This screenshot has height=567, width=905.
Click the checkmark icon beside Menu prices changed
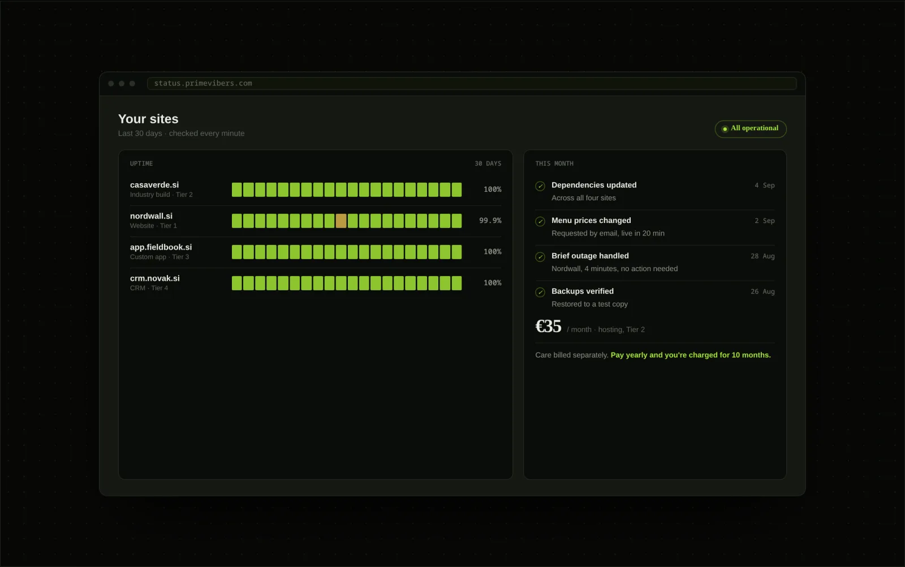click(540, 221)
